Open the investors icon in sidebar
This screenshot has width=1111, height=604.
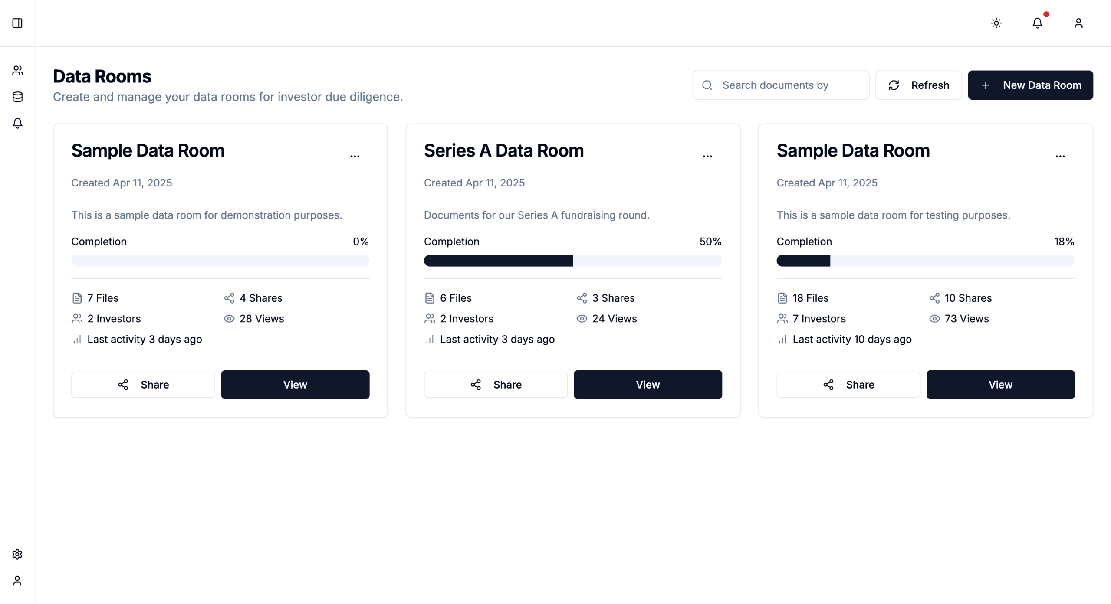[17, 70]
